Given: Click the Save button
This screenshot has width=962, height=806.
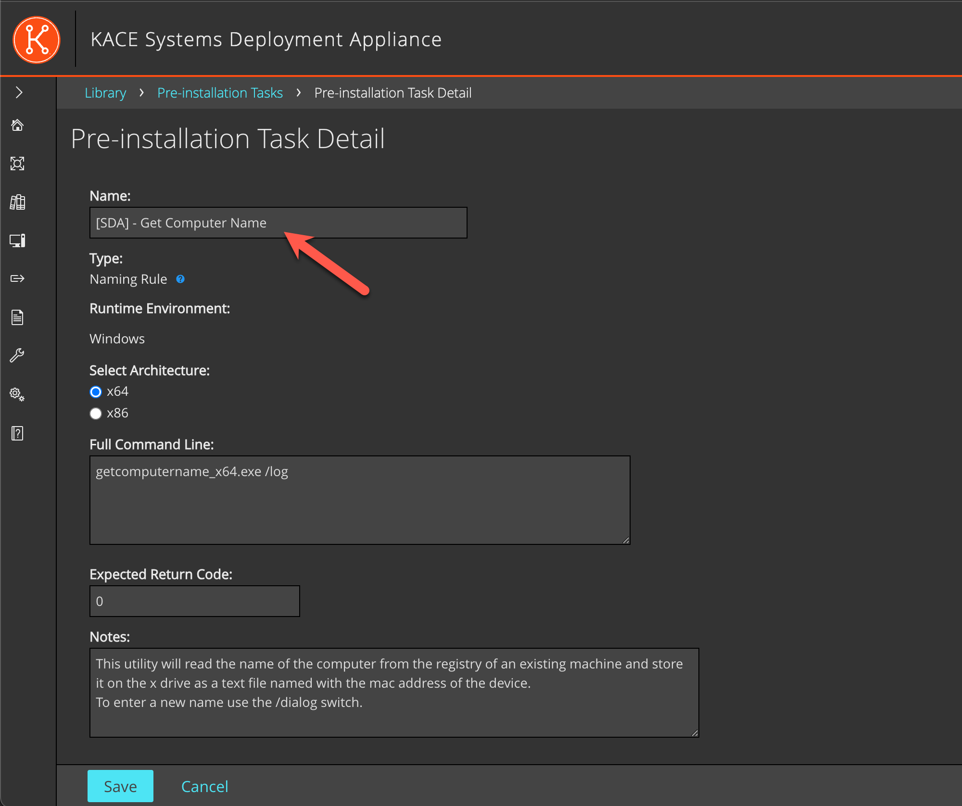Looking at the screenshot, I should (x=120, y=786).
